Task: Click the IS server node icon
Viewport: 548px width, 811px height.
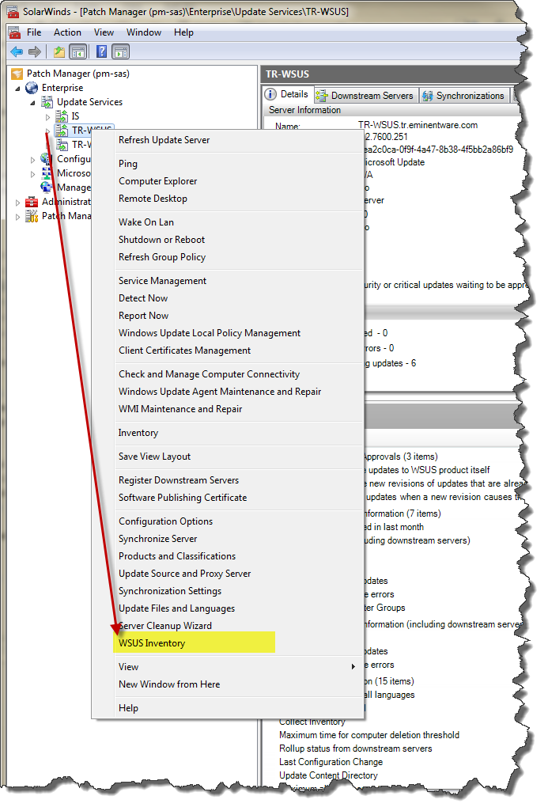Action: (x=62, y=116)
